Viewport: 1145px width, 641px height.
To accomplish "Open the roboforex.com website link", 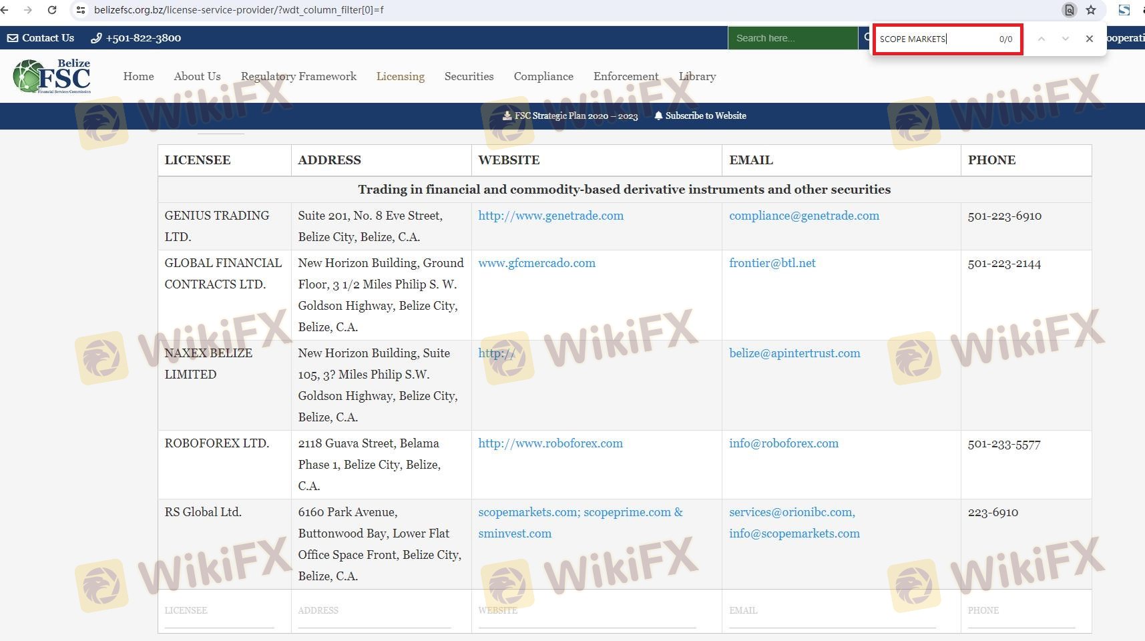I will tap(550, 443).
